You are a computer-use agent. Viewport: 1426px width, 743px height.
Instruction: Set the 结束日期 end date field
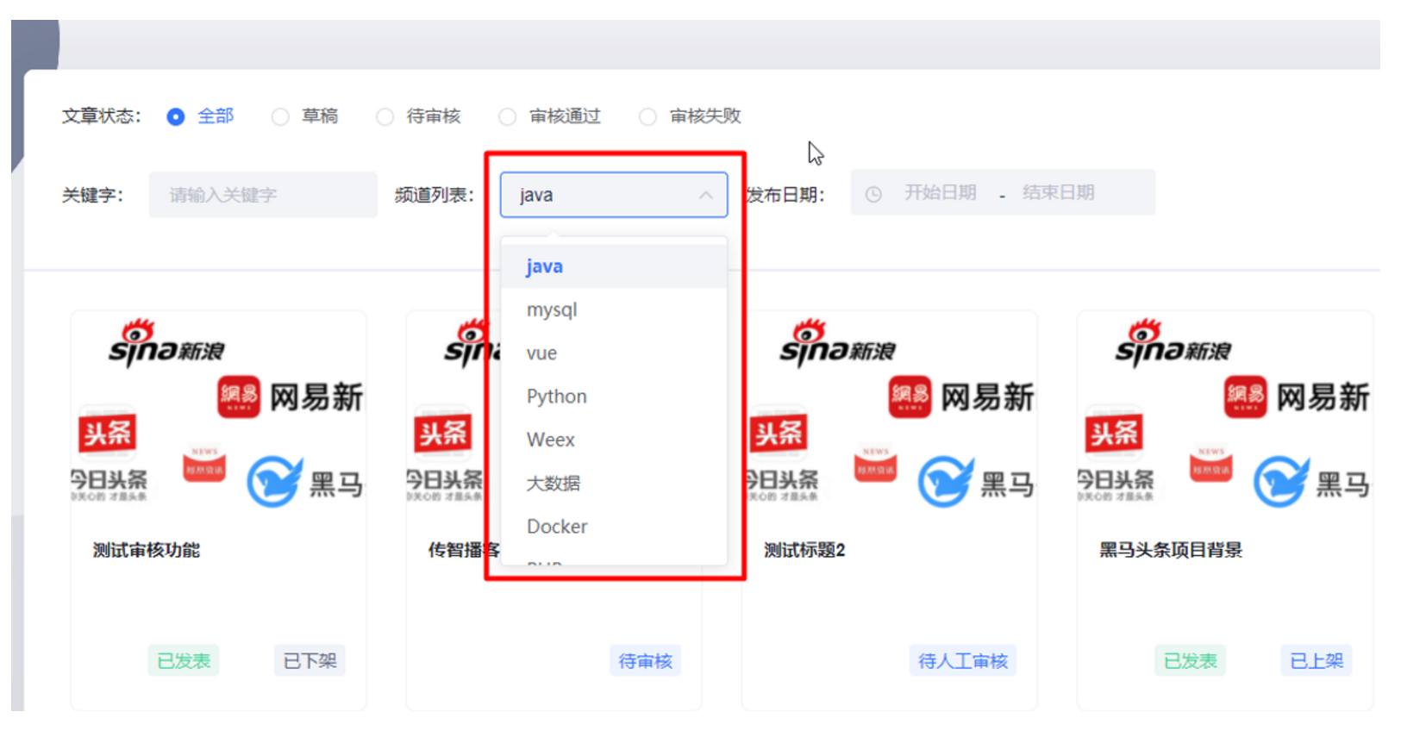coord(1059,193)
